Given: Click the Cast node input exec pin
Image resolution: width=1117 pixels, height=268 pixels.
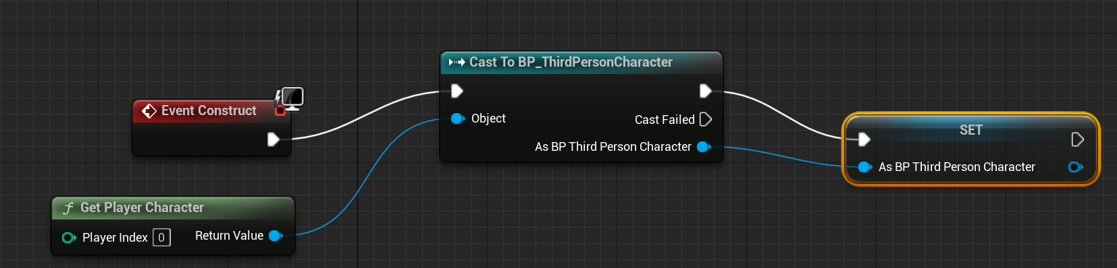Looking at the screenshot, I should pyautogui.click(x=457, y=91).
